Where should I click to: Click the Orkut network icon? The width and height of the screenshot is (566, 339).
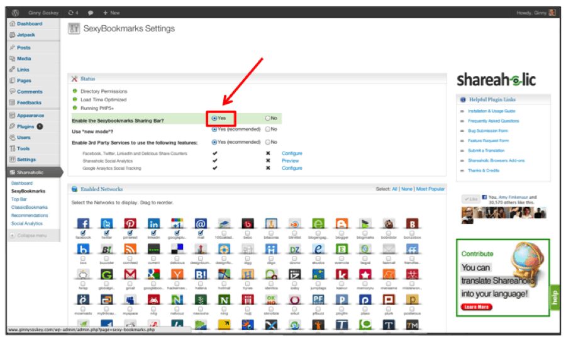[x=294, y=299]
